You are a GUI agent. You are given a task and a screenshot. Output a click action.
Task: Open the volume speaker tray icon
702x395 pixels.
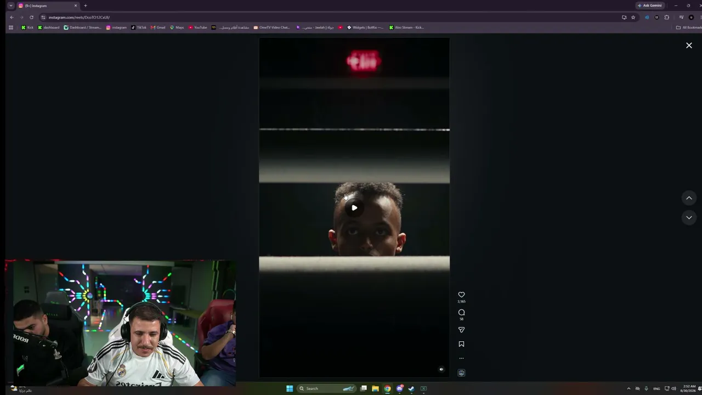673,388
